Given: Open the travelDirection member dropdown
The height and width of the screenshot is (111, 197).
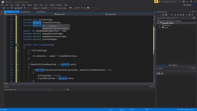Looking at the screenshot, I should 130,14.
